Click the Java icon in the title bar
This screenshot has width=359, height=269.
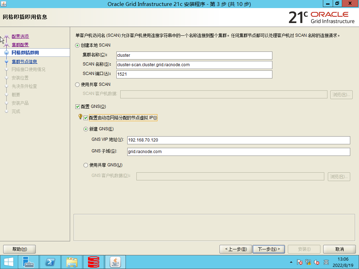(4, 4)
